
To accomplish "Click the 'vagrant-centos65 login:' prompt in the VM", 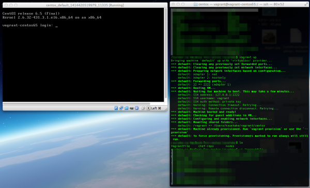I will [x=28, y=25].
